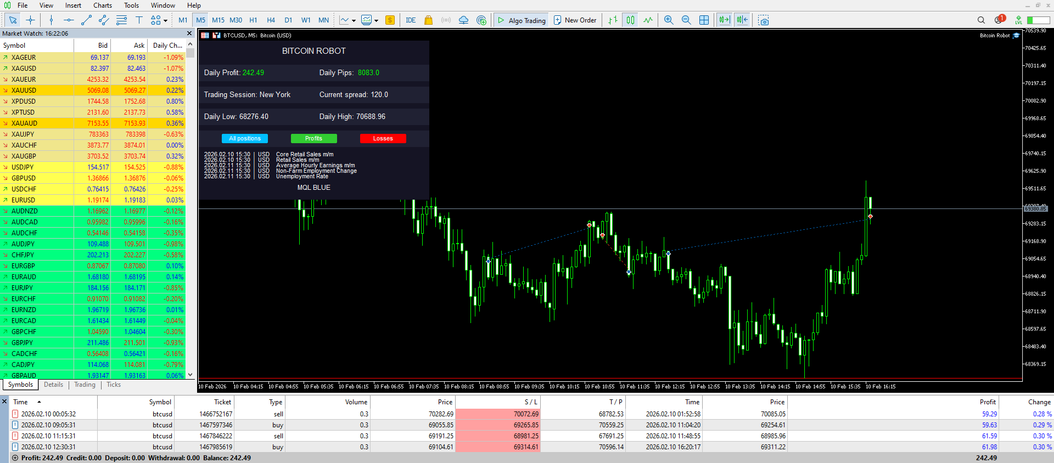Screen dimensions: 1054x463
Task: Switch the chart to H1 timeframe
Action: tap(253, 20)
